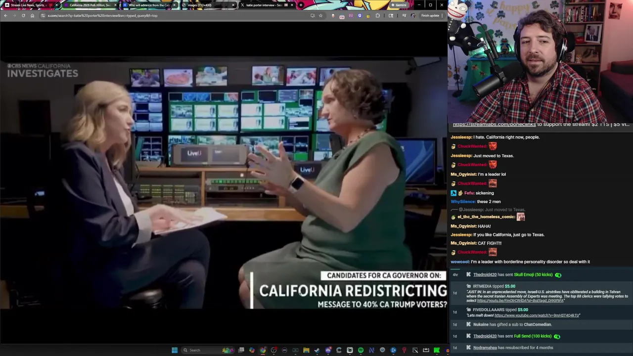Bookmark this page with the star icon

320,15
